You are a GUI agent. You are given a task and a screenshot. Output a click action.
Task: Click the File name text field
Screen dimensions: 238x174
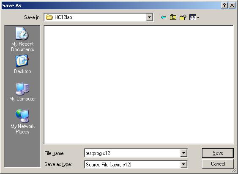(133, 153)
